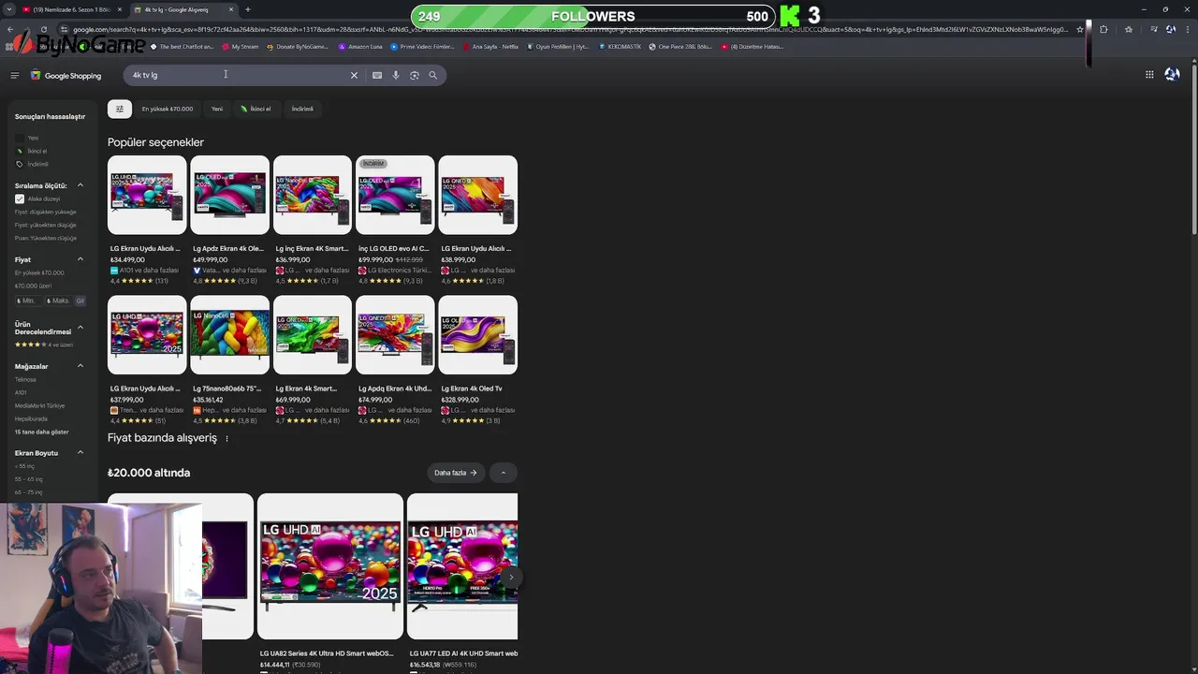The image size is (1198, 674).
Task: Open the LG UA82 Series 4K carousel image
Action: [330, 566]
